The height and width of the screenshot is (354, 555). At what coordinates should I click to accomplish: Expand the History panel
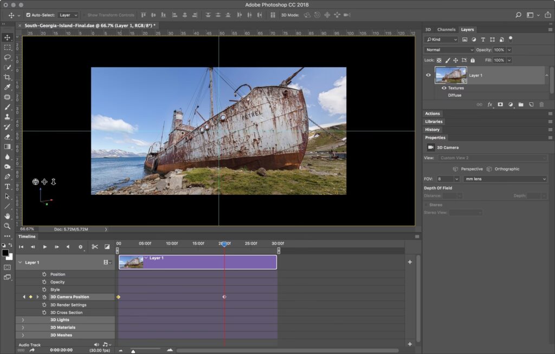point(433,129)
